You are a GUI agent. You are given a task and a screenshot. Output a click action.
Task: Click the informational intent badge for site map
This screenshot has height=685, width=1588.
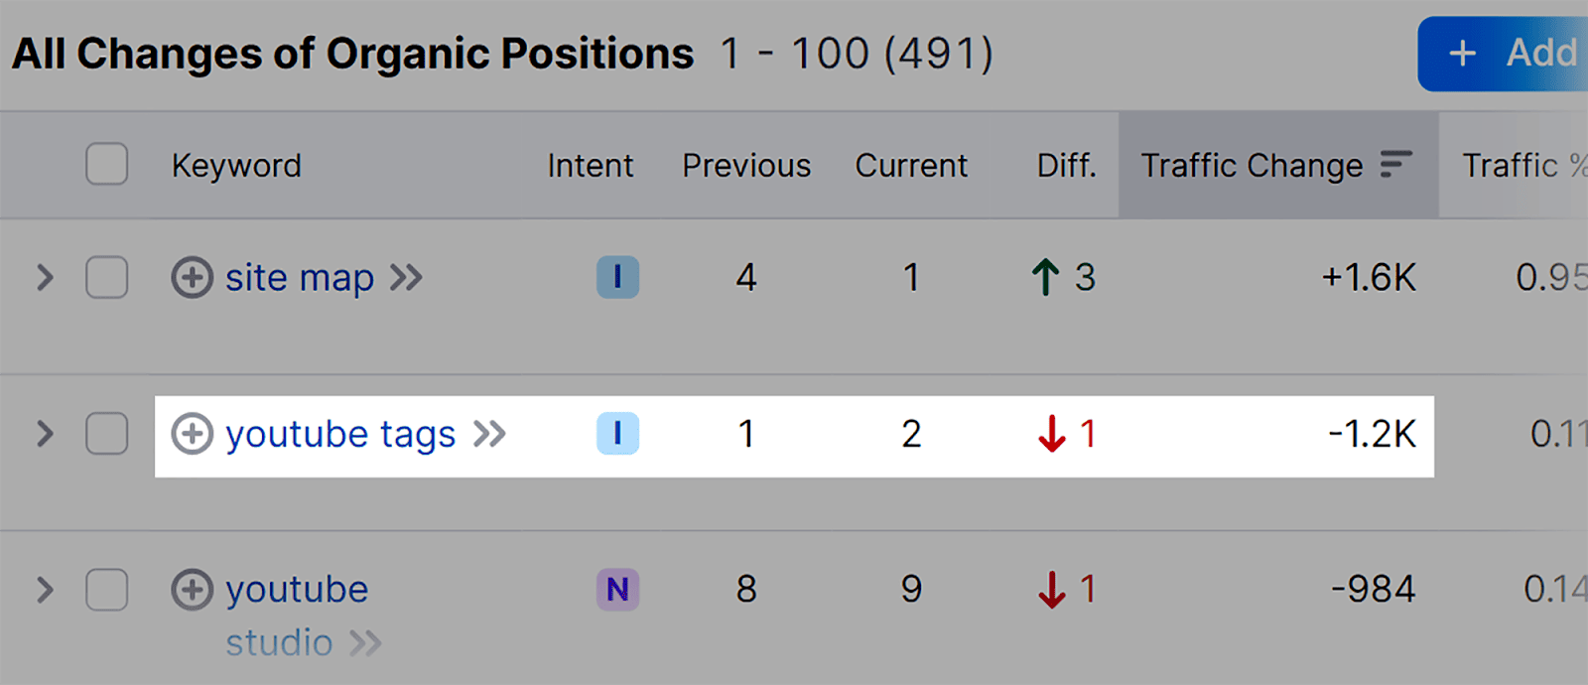coord(617,278)
